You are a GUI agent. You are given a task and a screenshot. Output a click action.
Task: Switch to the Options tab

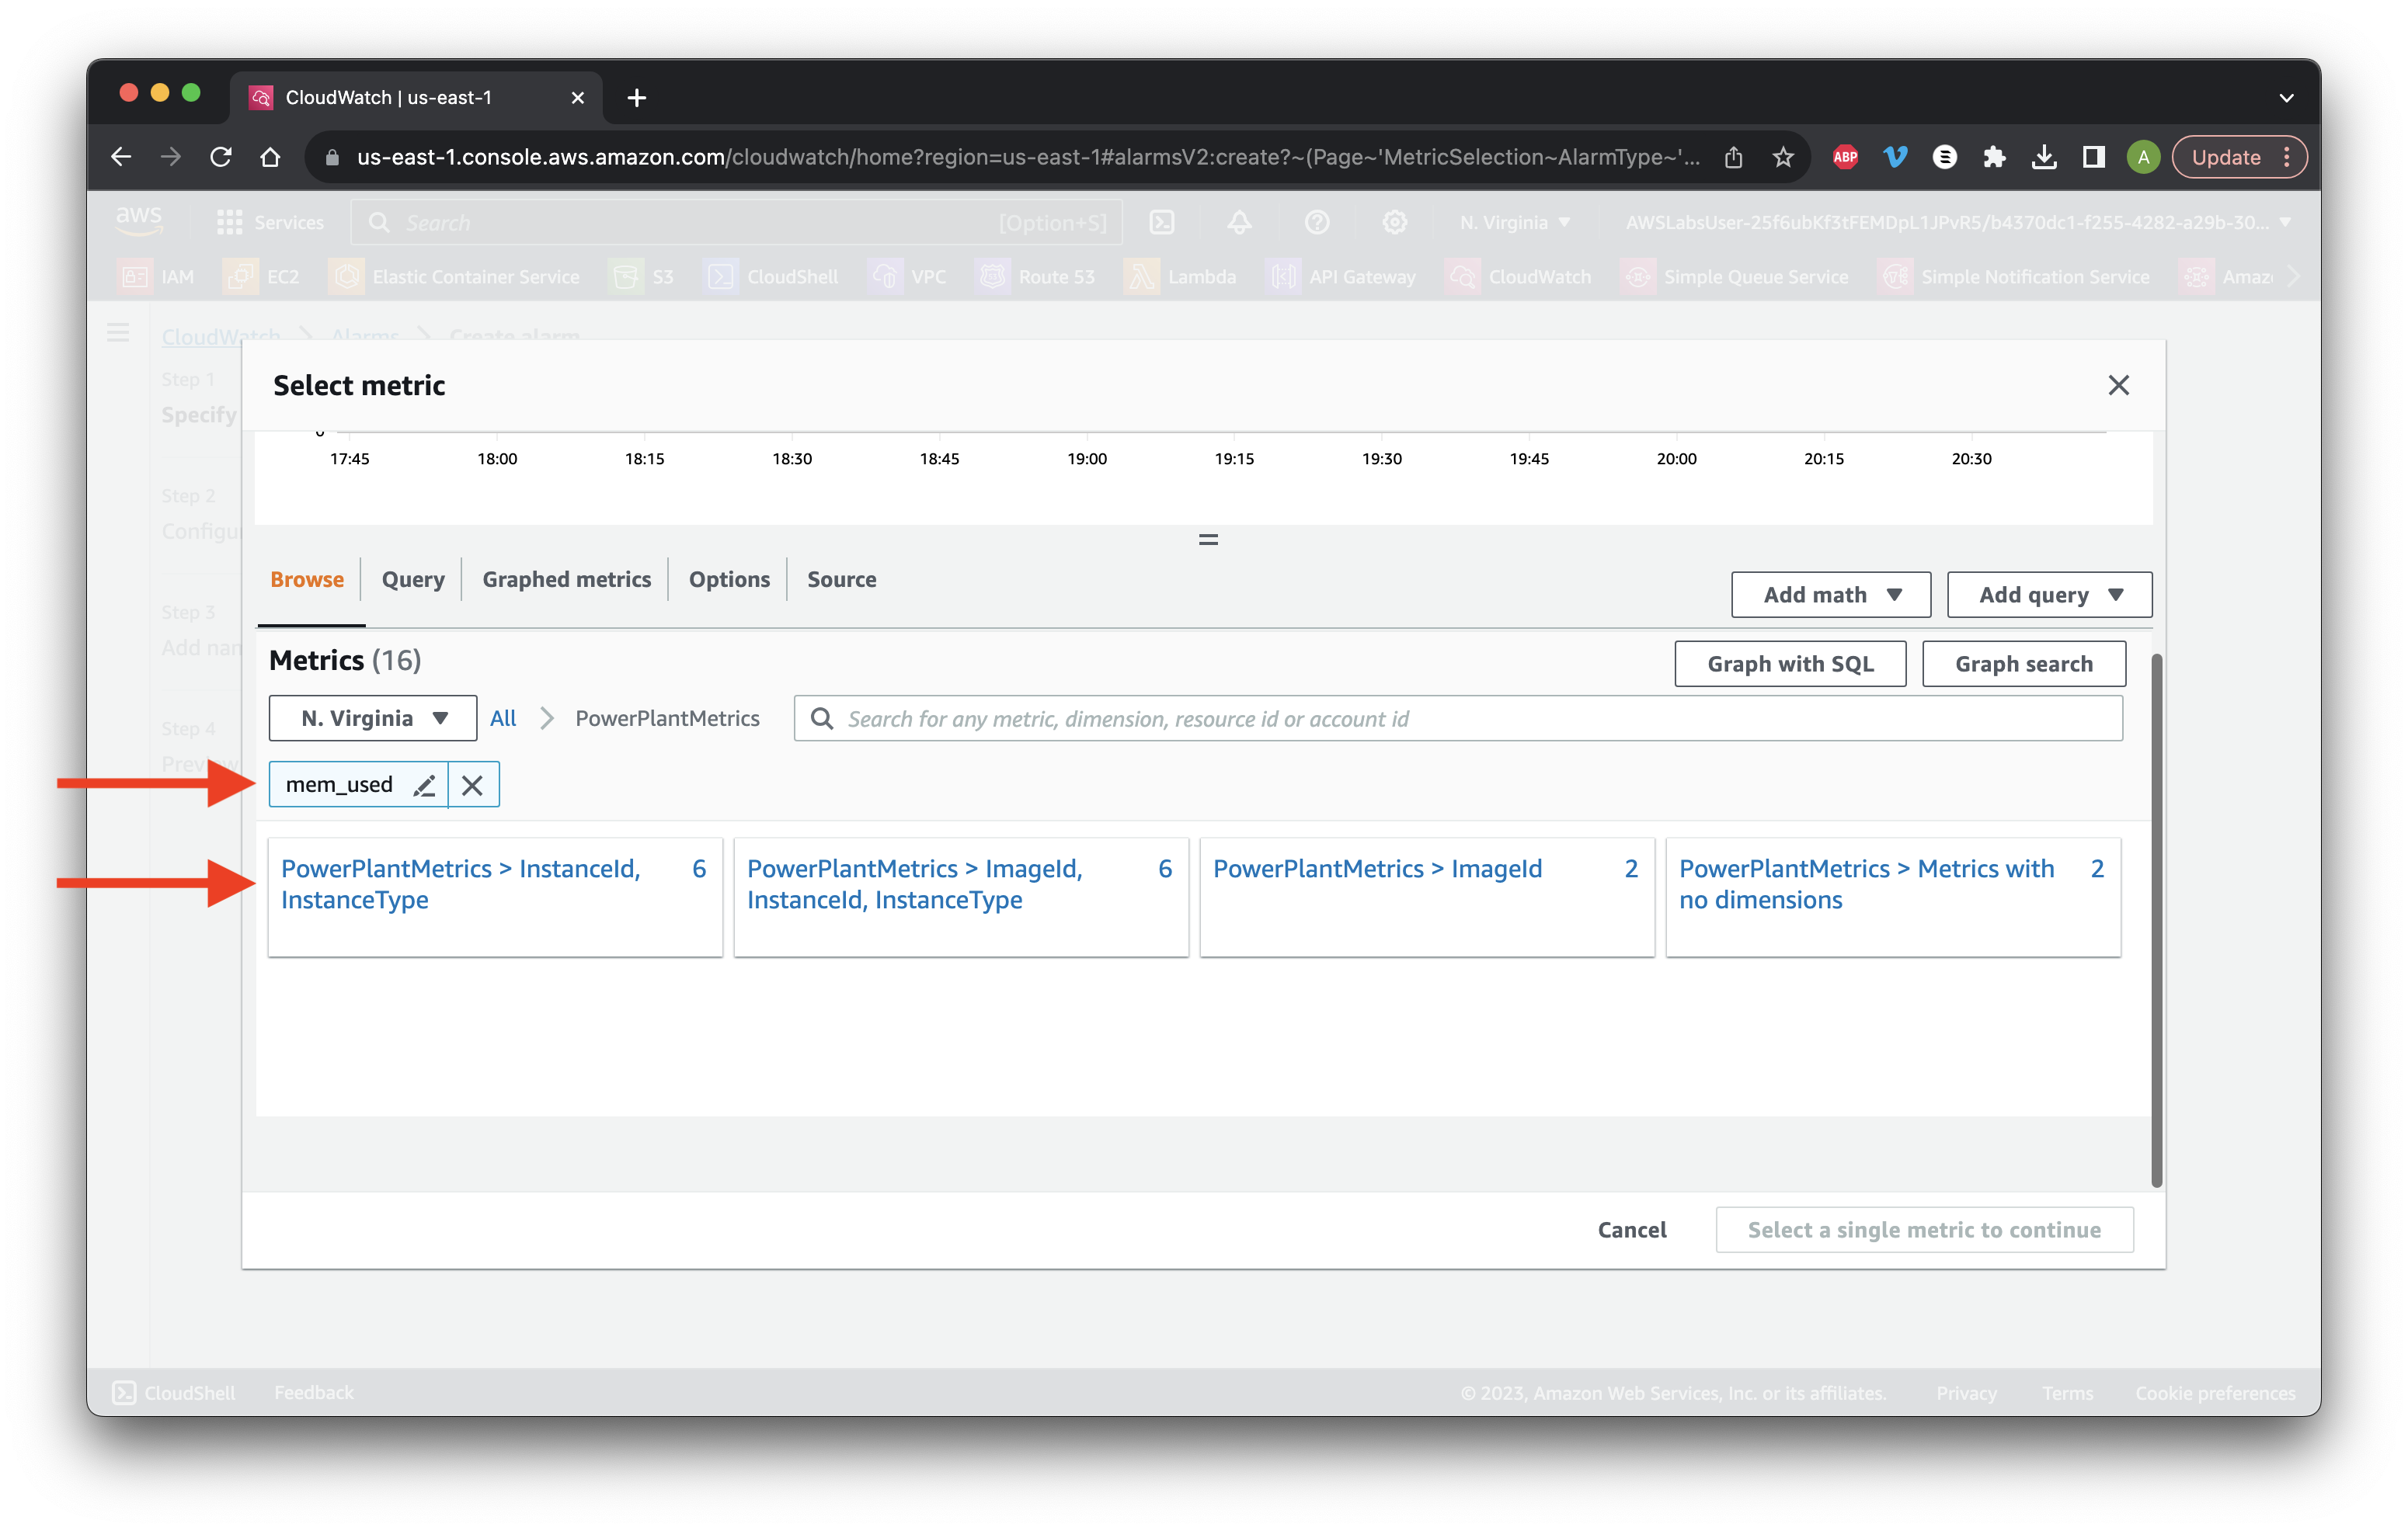coord(729,578)
